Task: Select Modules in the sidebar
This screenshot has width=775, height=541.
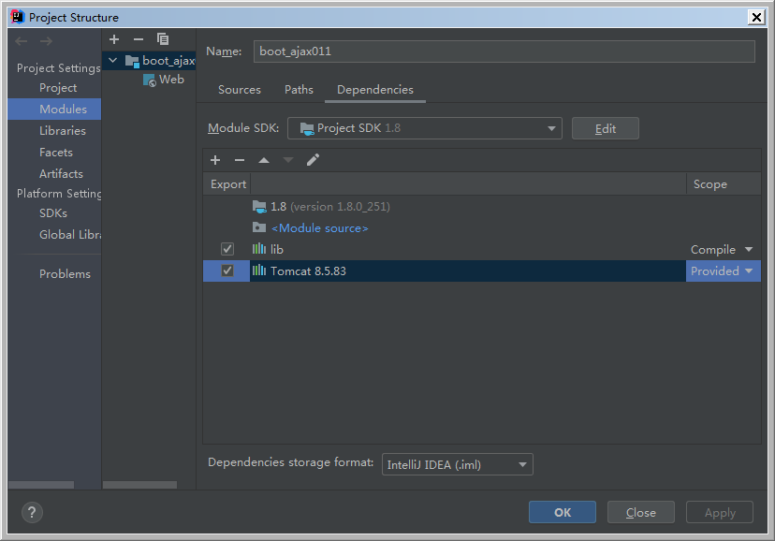Action: click(x=54, y=110)
